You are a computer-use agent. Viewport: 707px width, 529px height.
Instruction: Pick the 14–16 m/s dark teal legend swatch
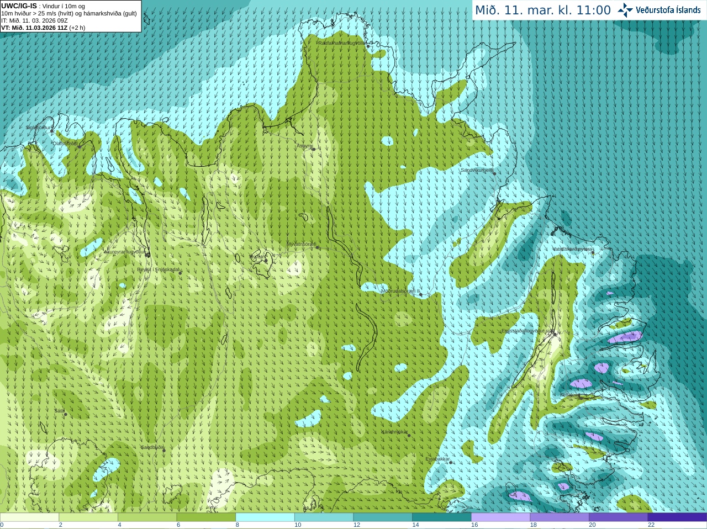pyautogui.click(x=442, y=517)
